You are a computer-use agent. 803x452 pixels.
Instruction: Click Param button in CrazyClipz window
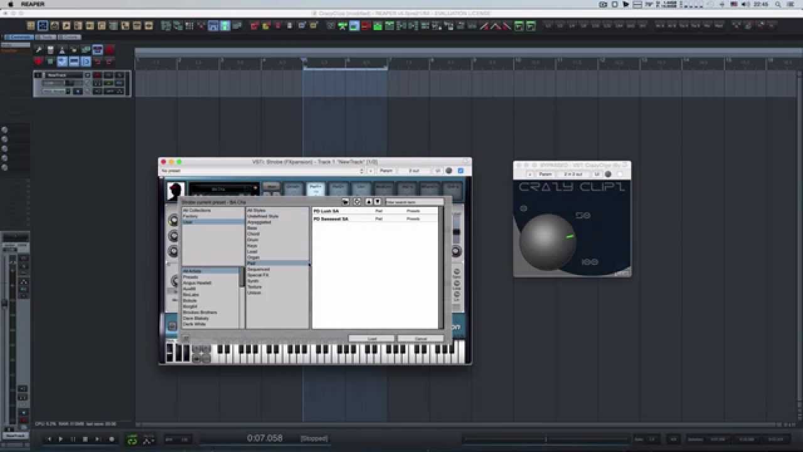point(546,174)
